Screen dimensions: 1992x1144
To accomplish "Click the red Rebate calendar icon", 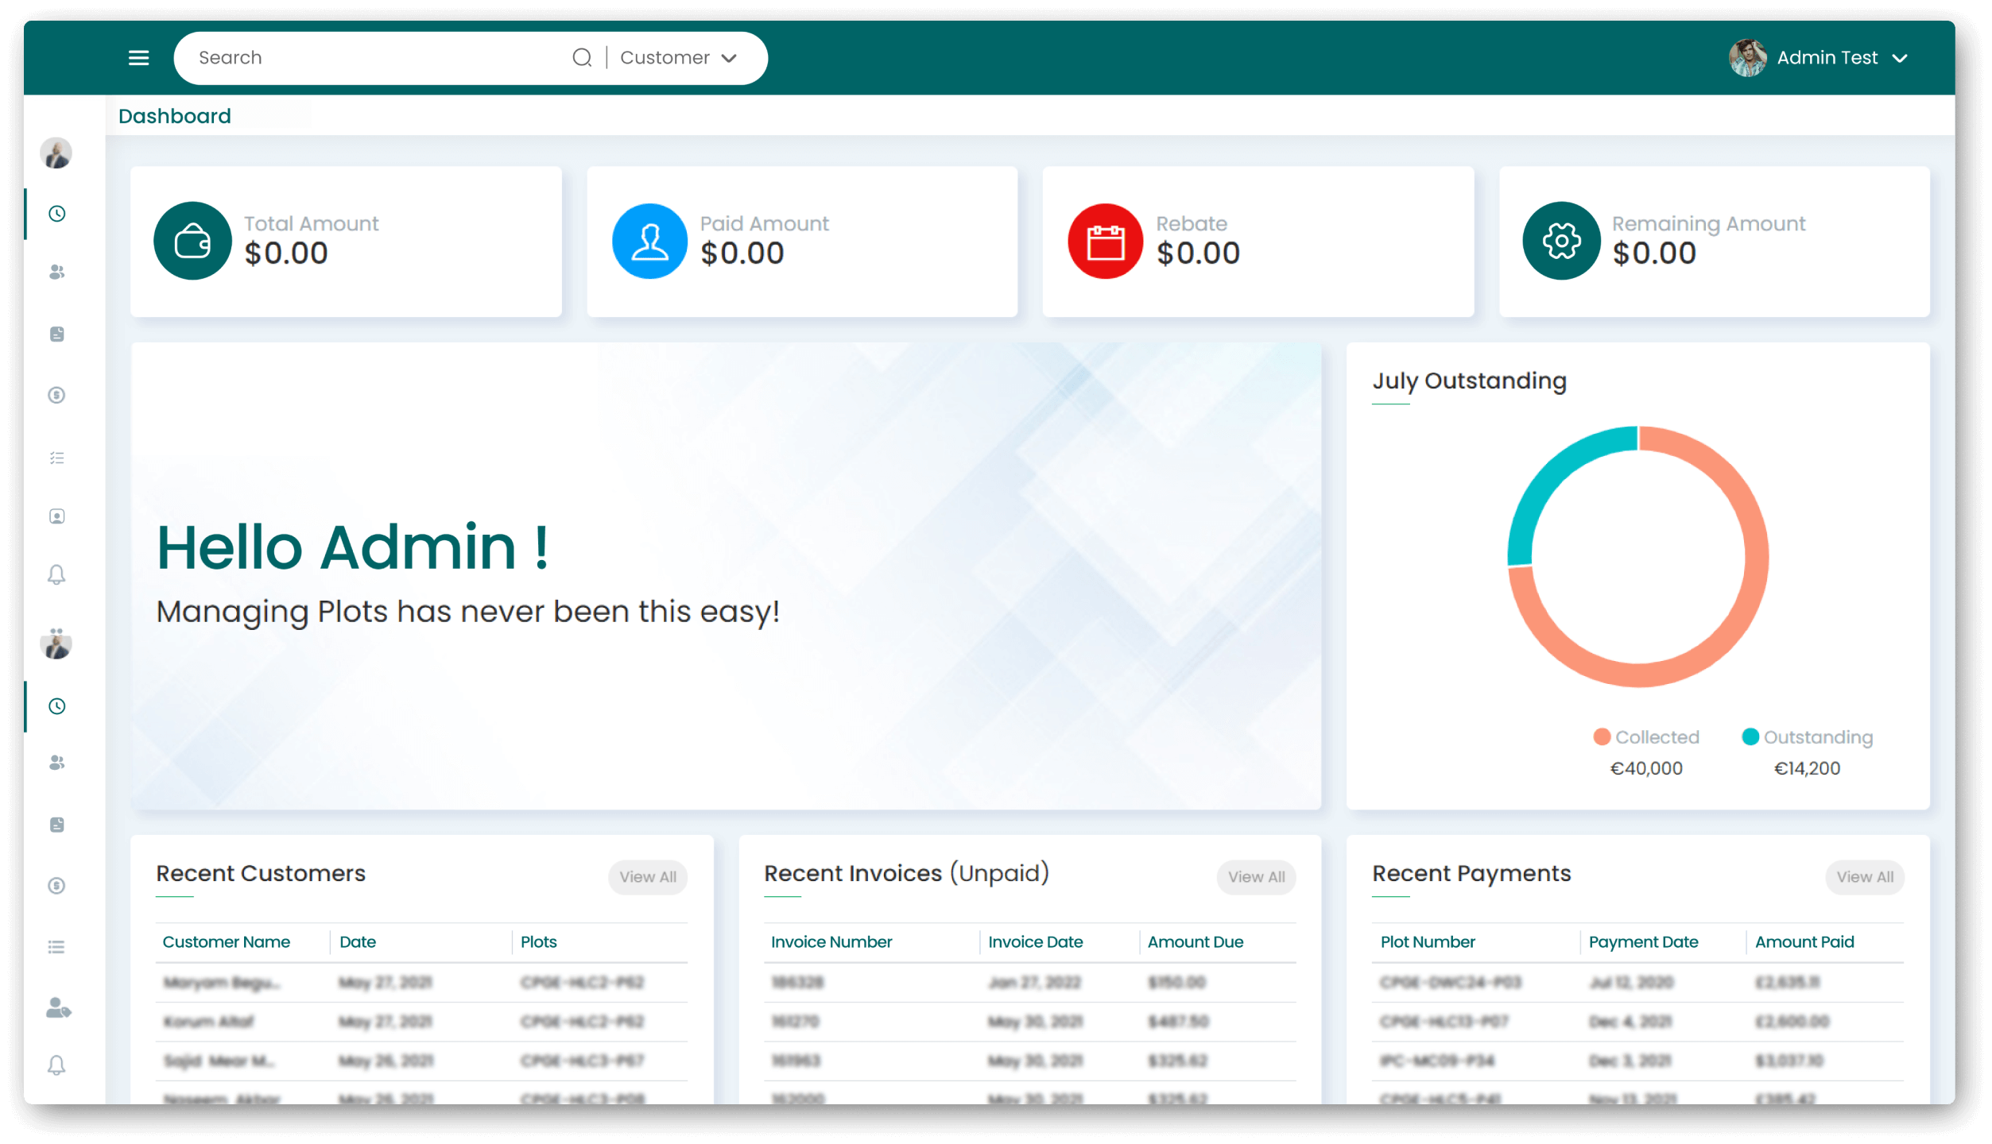I will [x=1105, y=241].
